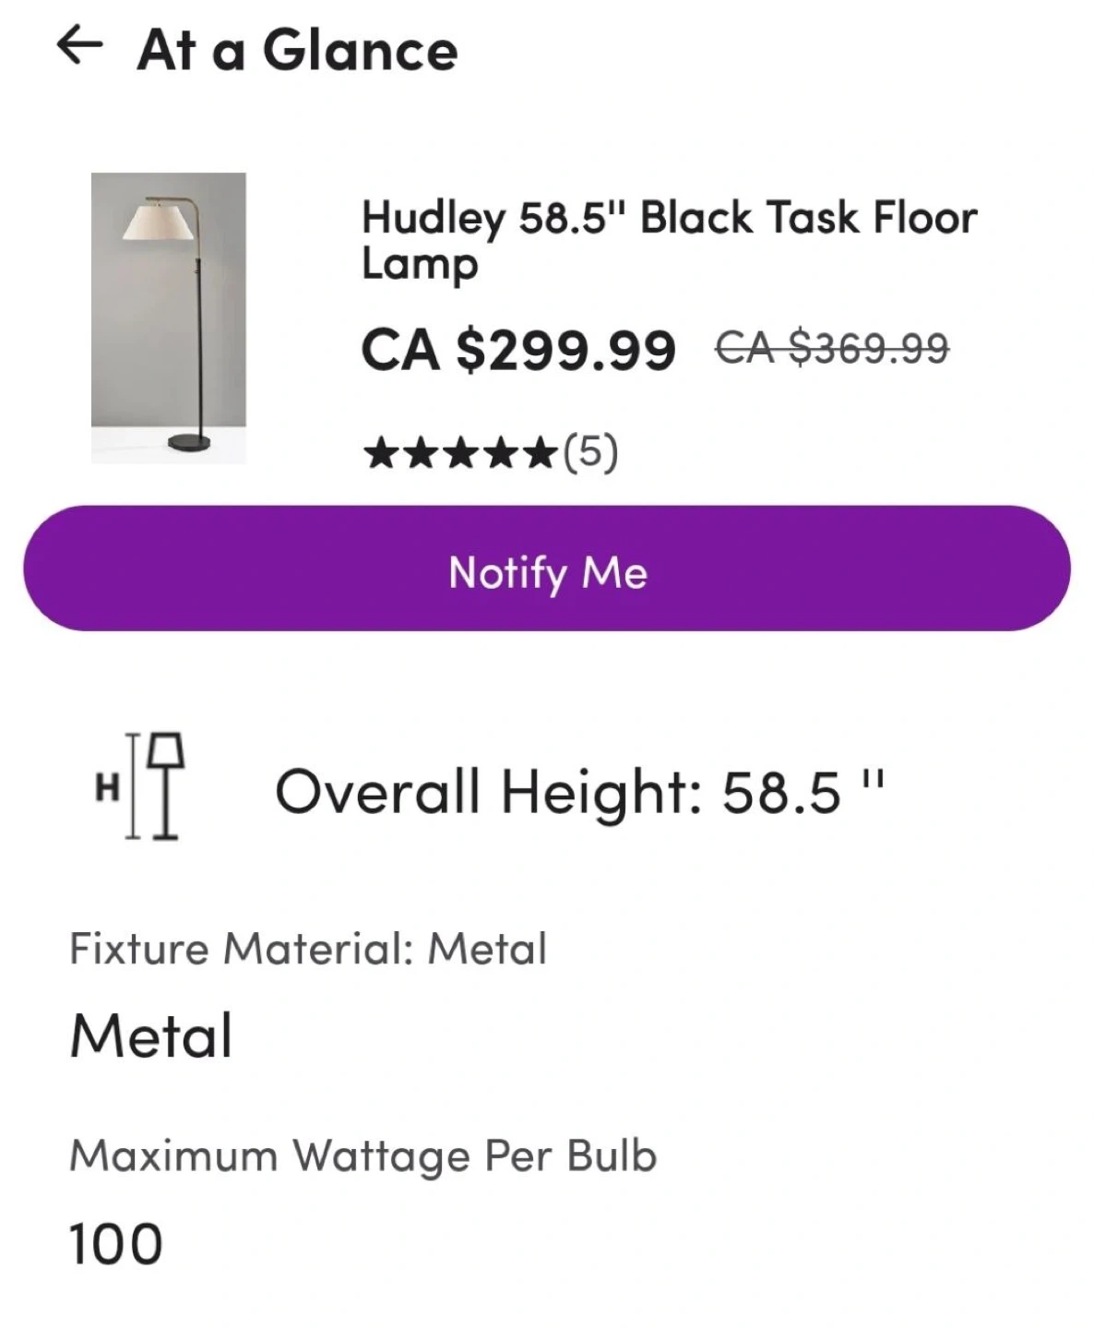Image resolution: width=1094 pixels, height=1329 pixels.
Task: Click the At a Glance heading
Action: (297, 50)
